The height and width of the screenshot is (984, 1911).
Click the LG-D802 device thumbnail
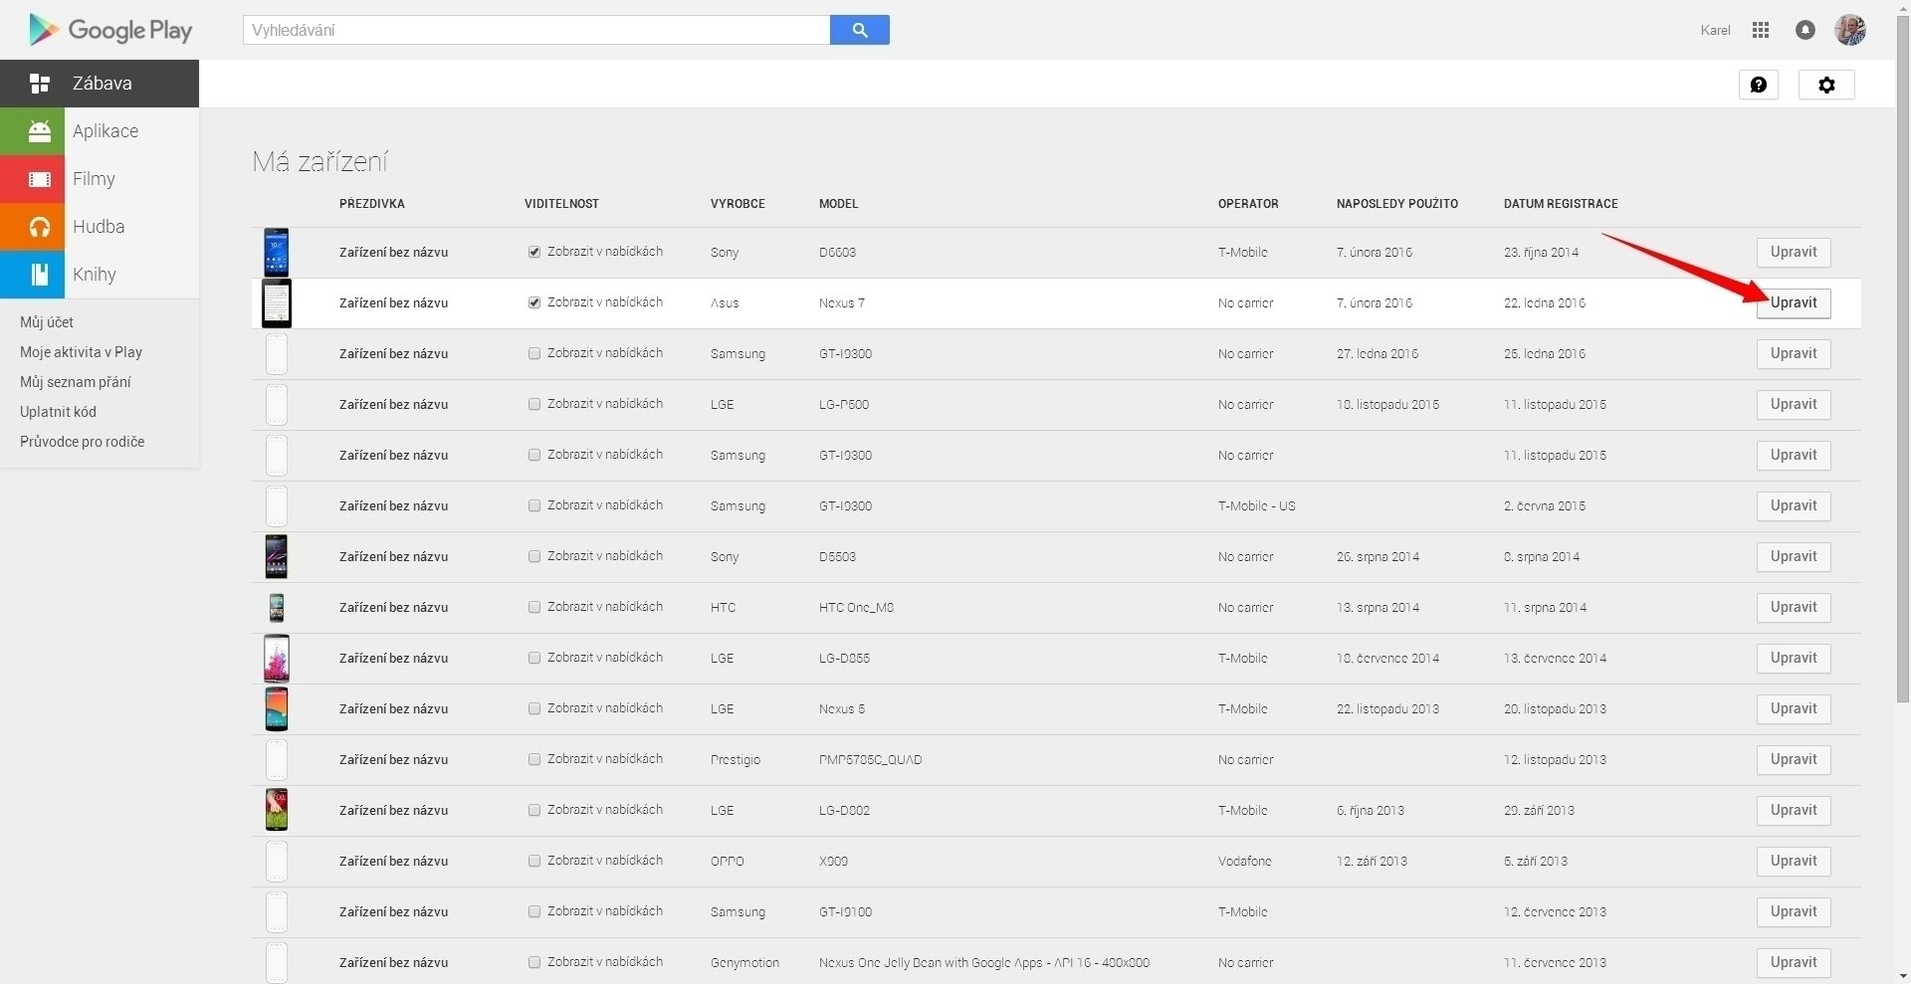277,811
